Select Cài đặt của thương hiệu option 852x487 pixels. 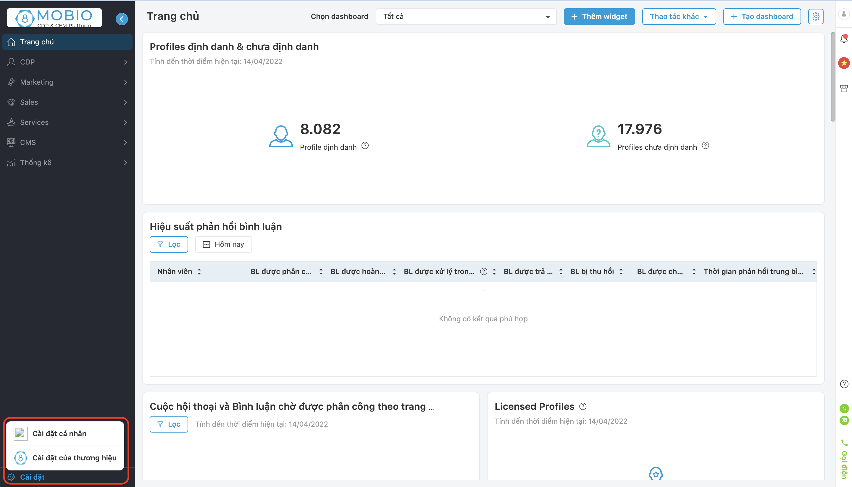(x=74, y=458)
